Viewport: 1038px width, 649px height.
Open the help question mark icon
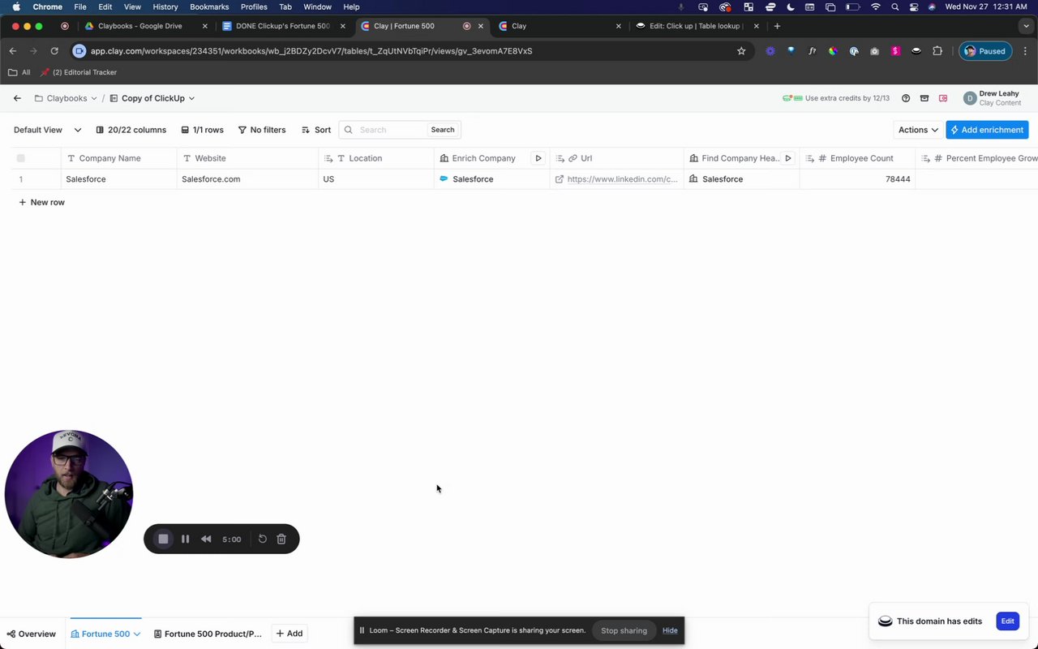point(906,98)
